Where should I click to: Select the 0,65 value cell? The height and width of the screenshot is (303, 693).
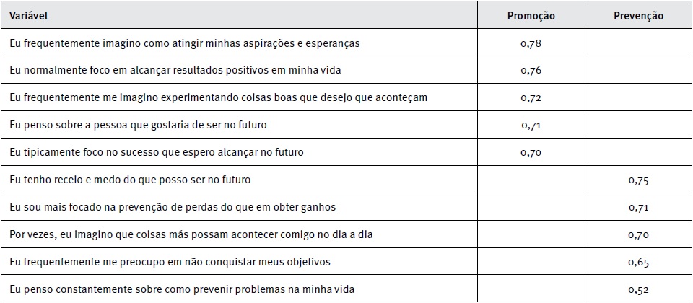[638, 262]
